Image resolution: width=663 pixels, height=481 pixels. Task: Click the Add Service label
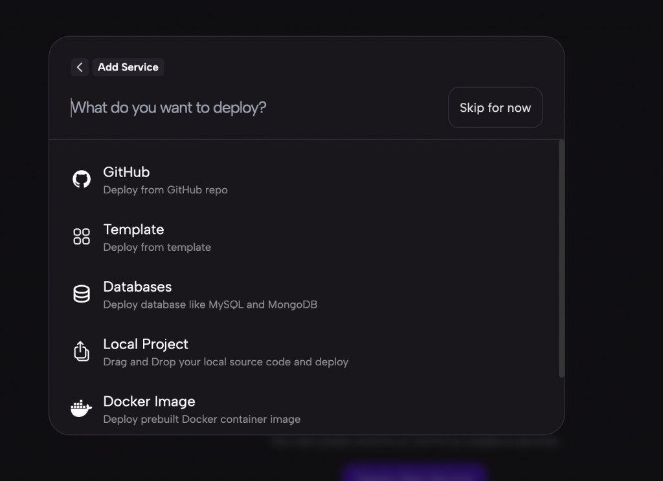point(128,67)
